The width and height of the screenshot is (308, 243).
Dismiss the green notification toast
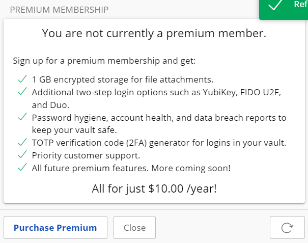coord(284,9)
